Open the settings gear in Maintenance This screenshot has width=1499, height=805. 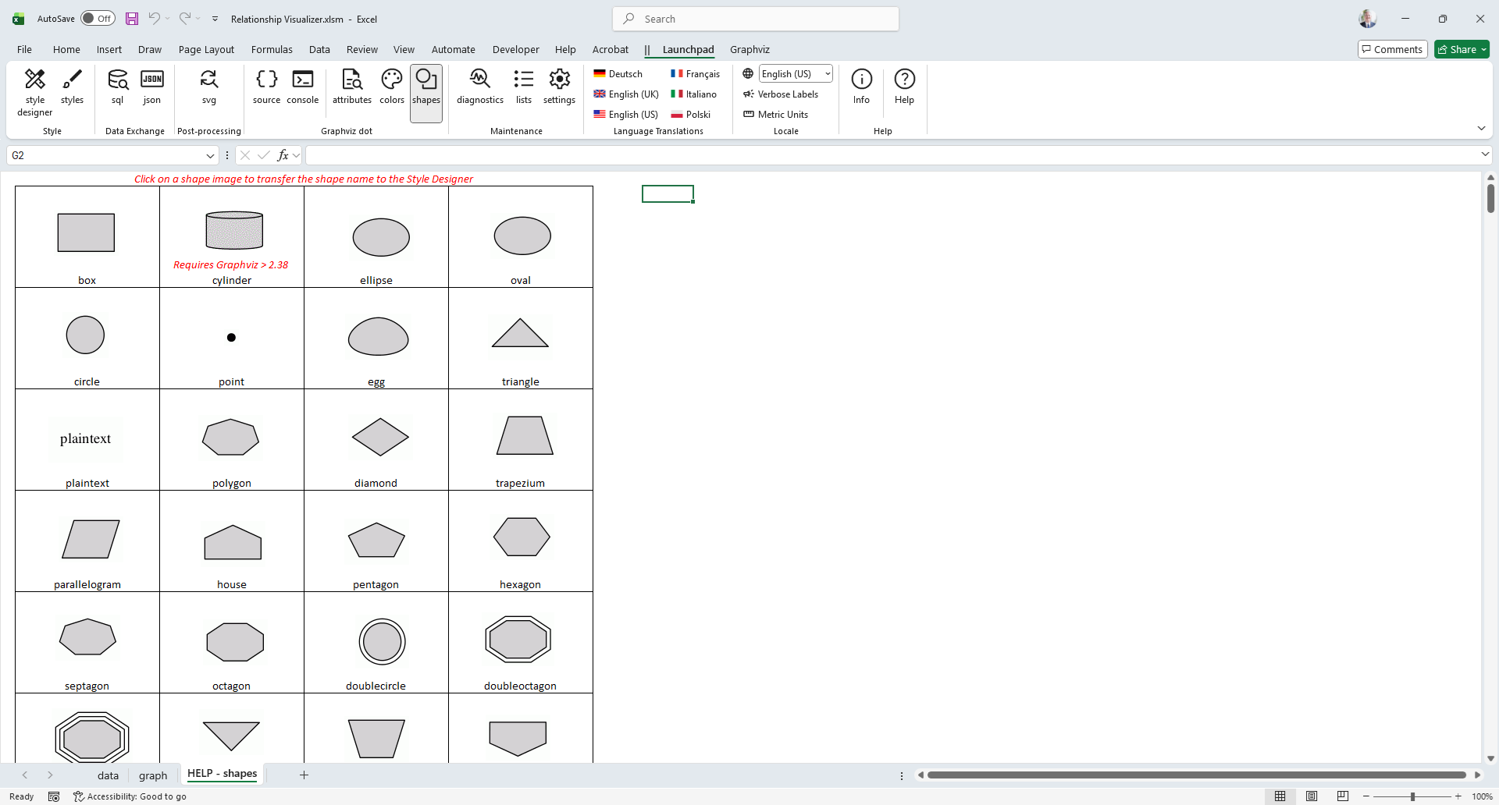coord(559,86)
